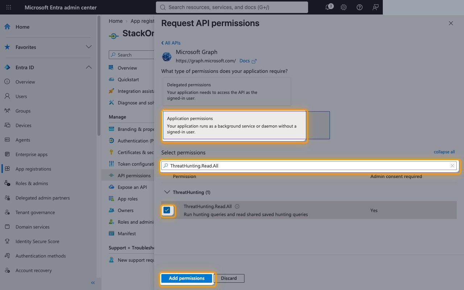Click the Add permissions button
The image size is (464, 290).
[x=187, y=278]
